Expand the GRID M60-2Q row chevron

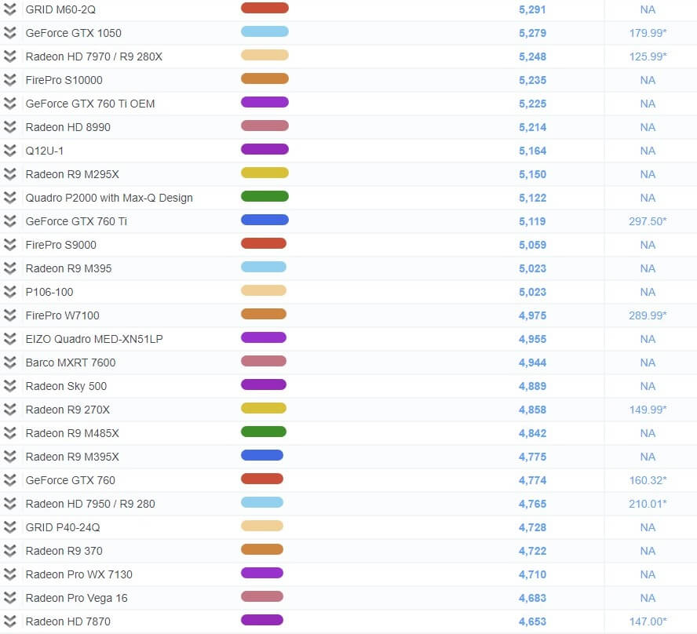(x=9, y=9)
